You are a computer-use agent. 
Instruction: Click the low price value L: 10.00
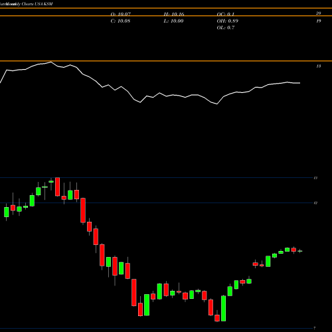pos(173,21)
